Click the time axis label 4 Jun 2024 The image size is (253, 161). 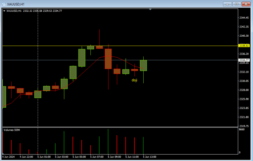click(x=9, y=157)
